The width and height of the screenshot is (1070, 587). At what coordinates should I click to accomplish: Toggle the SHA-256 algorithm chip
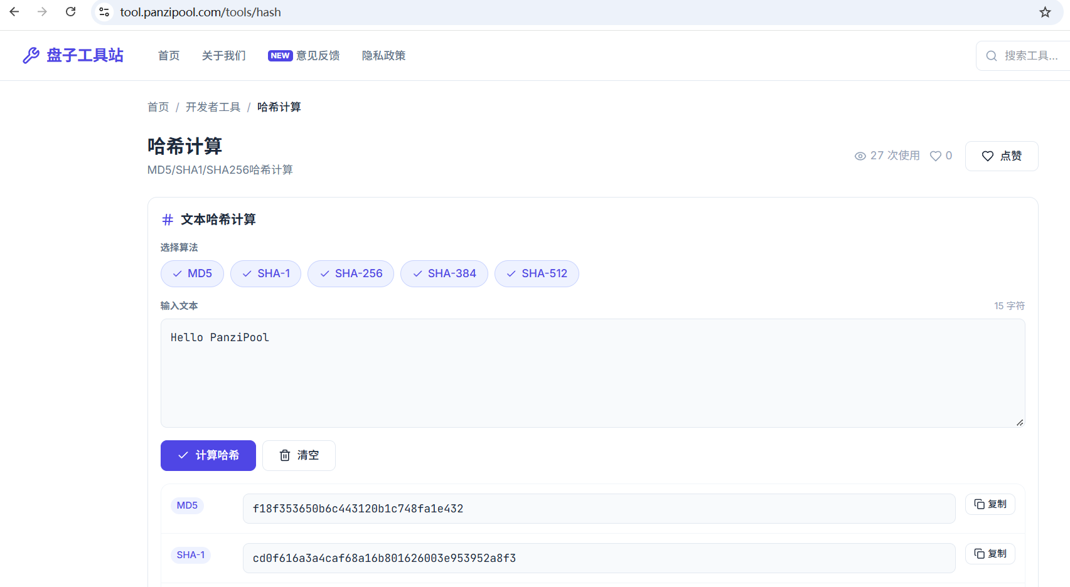point(351,273)
